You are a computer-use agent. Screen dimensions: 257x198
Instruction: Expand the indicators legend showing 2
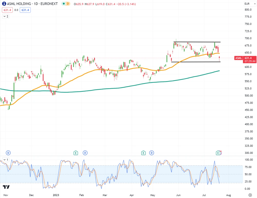(5, 16)
